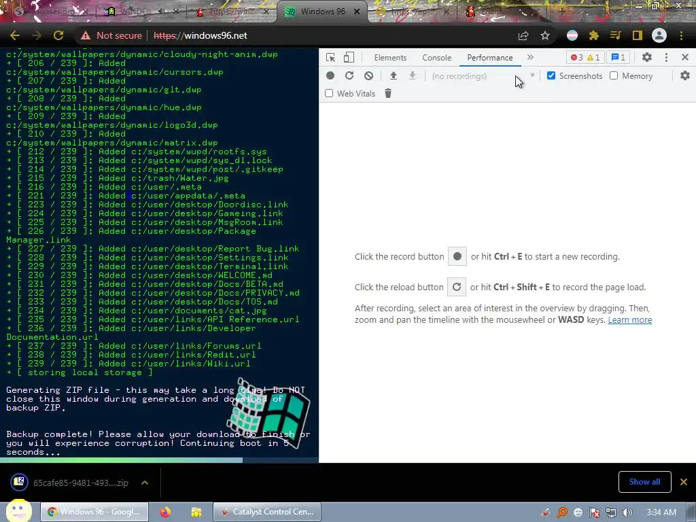Screen dimensions: 696x522
Task: Open the extensions puzzle icon
Action: 594,35
